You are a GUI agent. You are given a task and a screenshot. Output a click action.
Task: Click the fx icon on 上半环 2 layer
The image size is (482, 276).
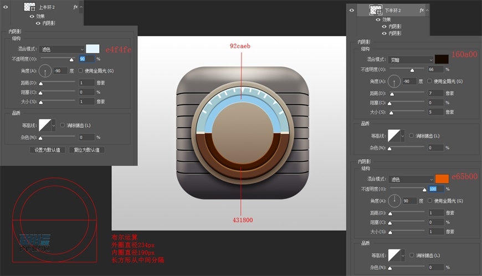75,7
